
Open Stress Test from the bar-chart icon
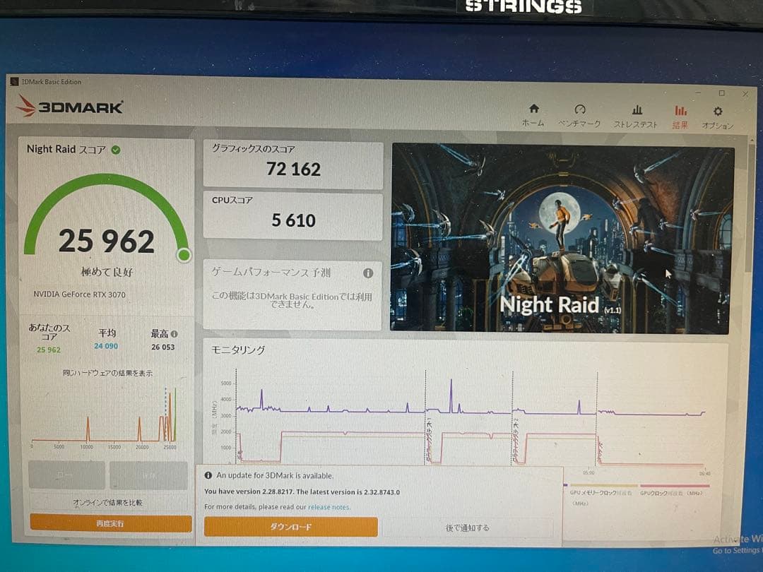[x=637, y=111]
